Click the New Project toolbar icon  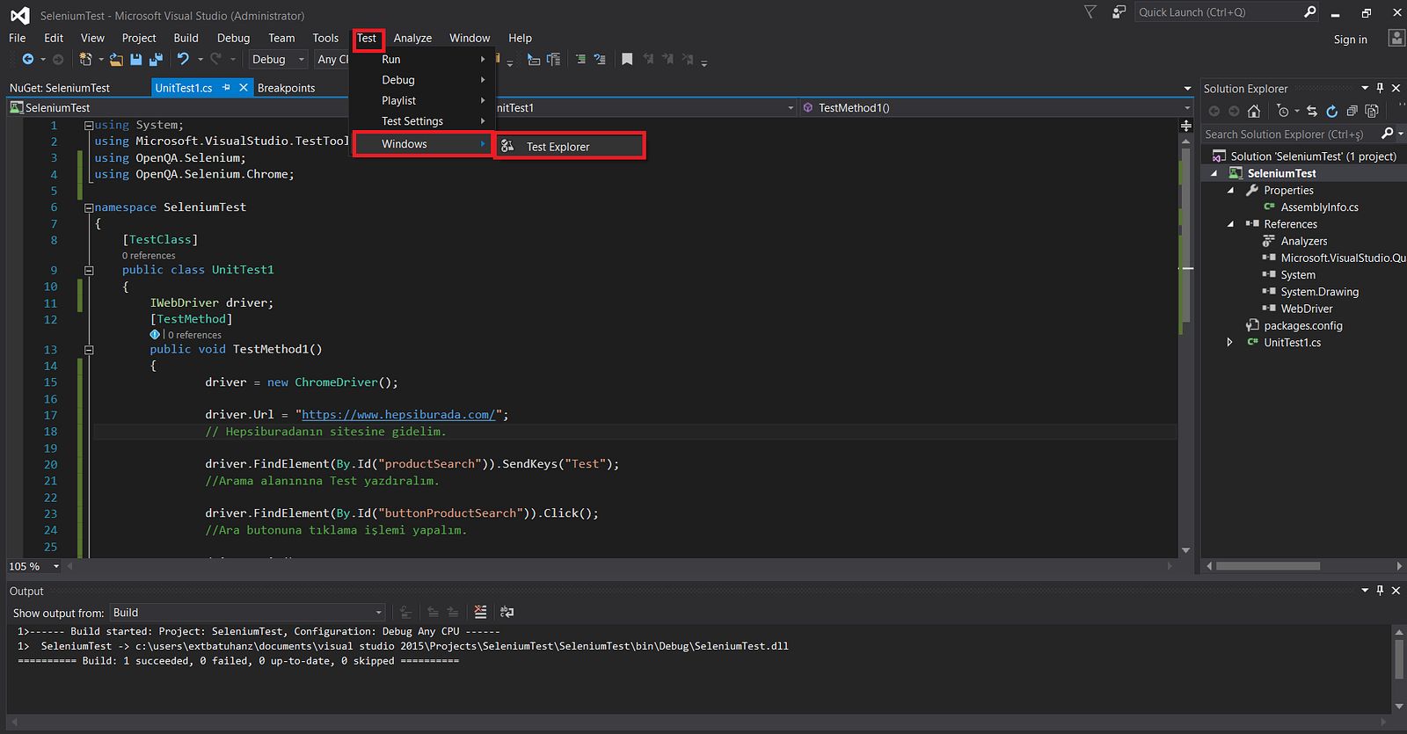click(85, 59)
